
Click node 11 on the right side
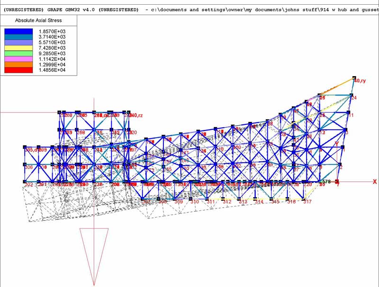pos(351,115)
